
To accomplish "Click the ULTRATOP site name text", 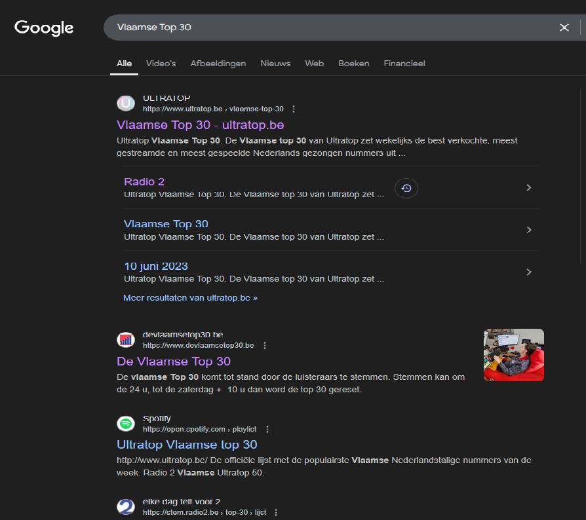I will 166,98.
